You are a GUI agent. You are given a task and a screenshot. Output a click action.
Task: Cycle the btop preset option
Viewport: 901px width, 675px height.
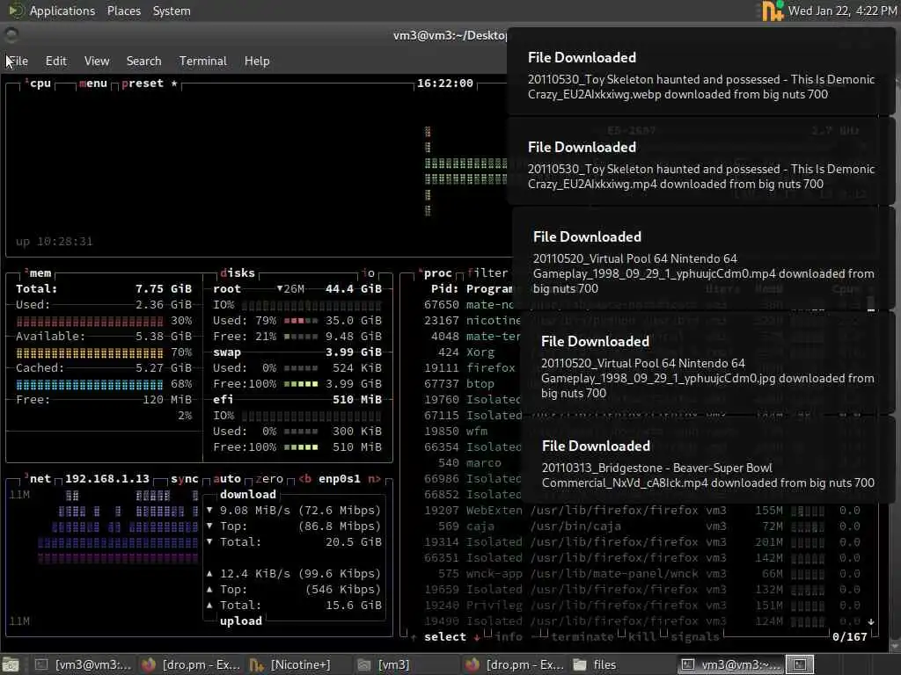[150, 83]
